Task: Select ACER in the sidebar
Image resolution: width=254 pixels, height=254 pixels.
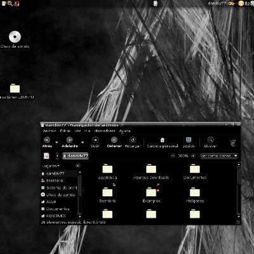Action: pyautogui.click(x=58, y=202)
